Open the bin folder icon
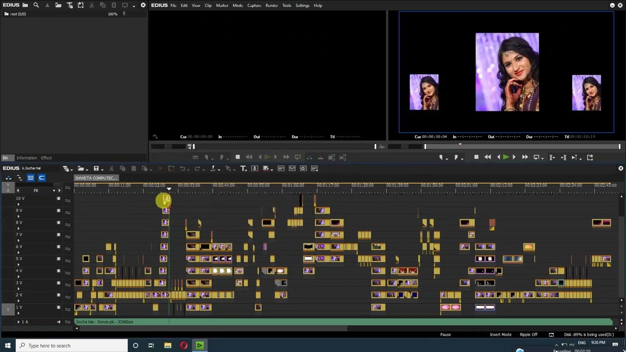Screen dimensions: 626x352 (25, 5)
